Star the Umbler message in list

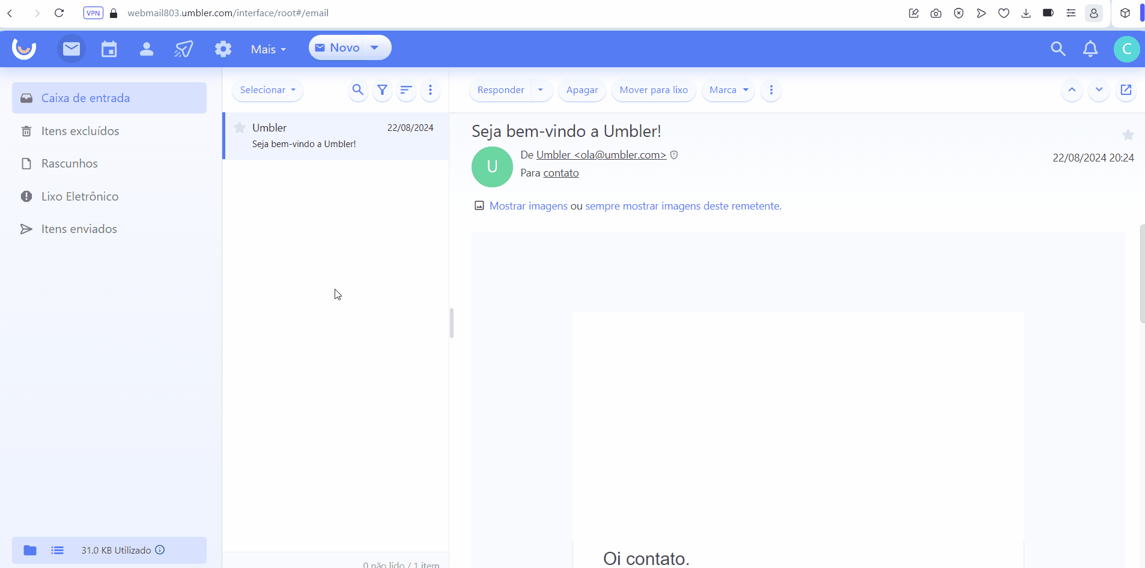coord(240,127)
